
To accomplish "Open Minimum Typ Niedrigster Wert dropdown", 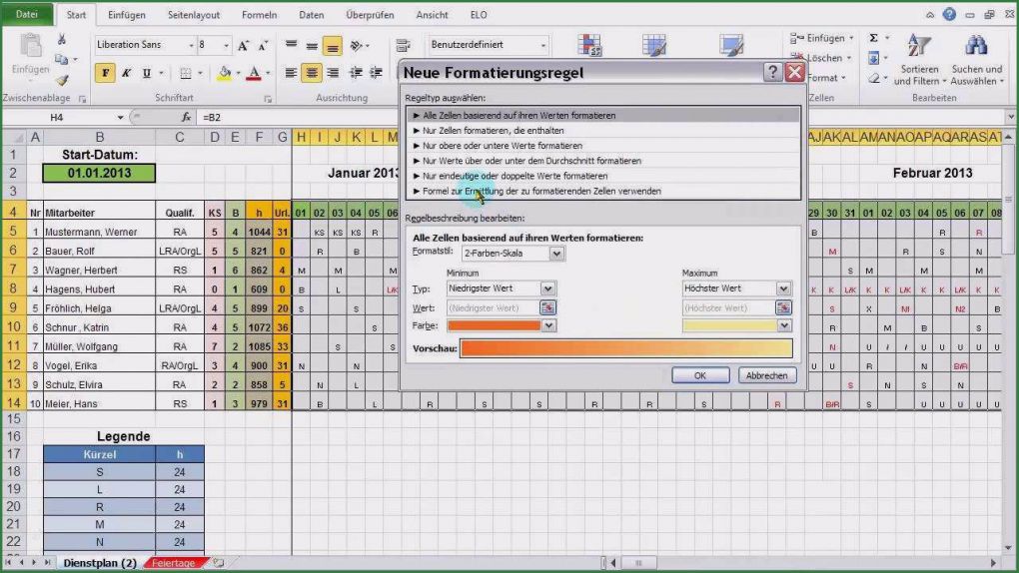I will [547, 288].
